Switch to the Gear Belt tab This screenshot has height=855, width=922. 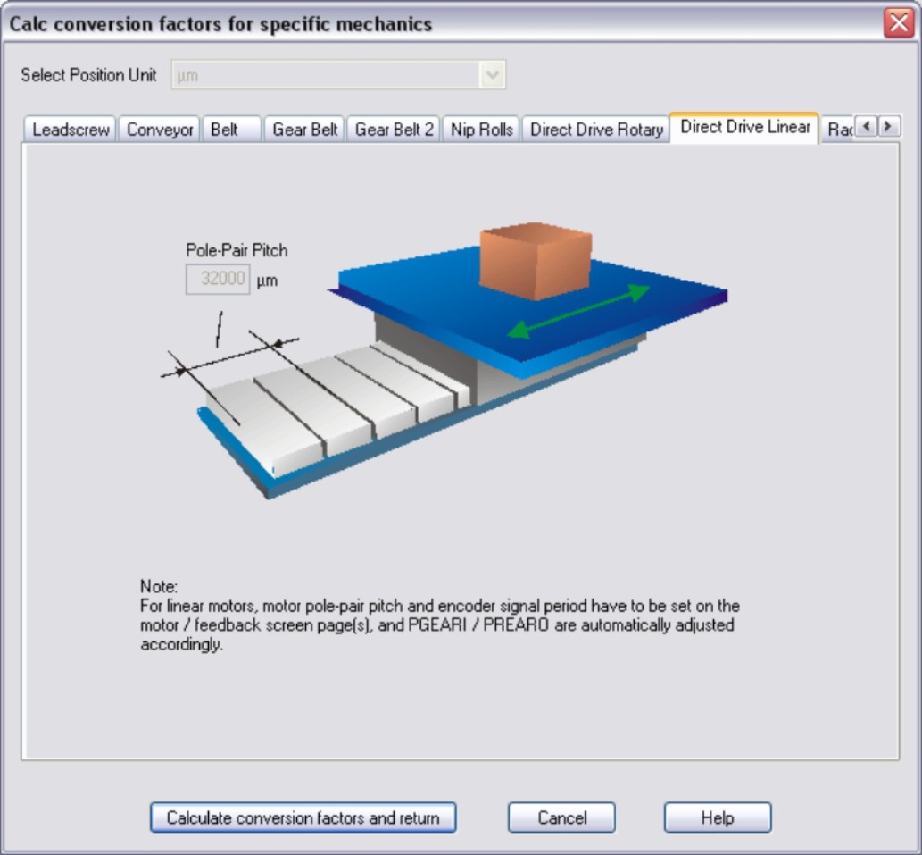coord(304,130)
